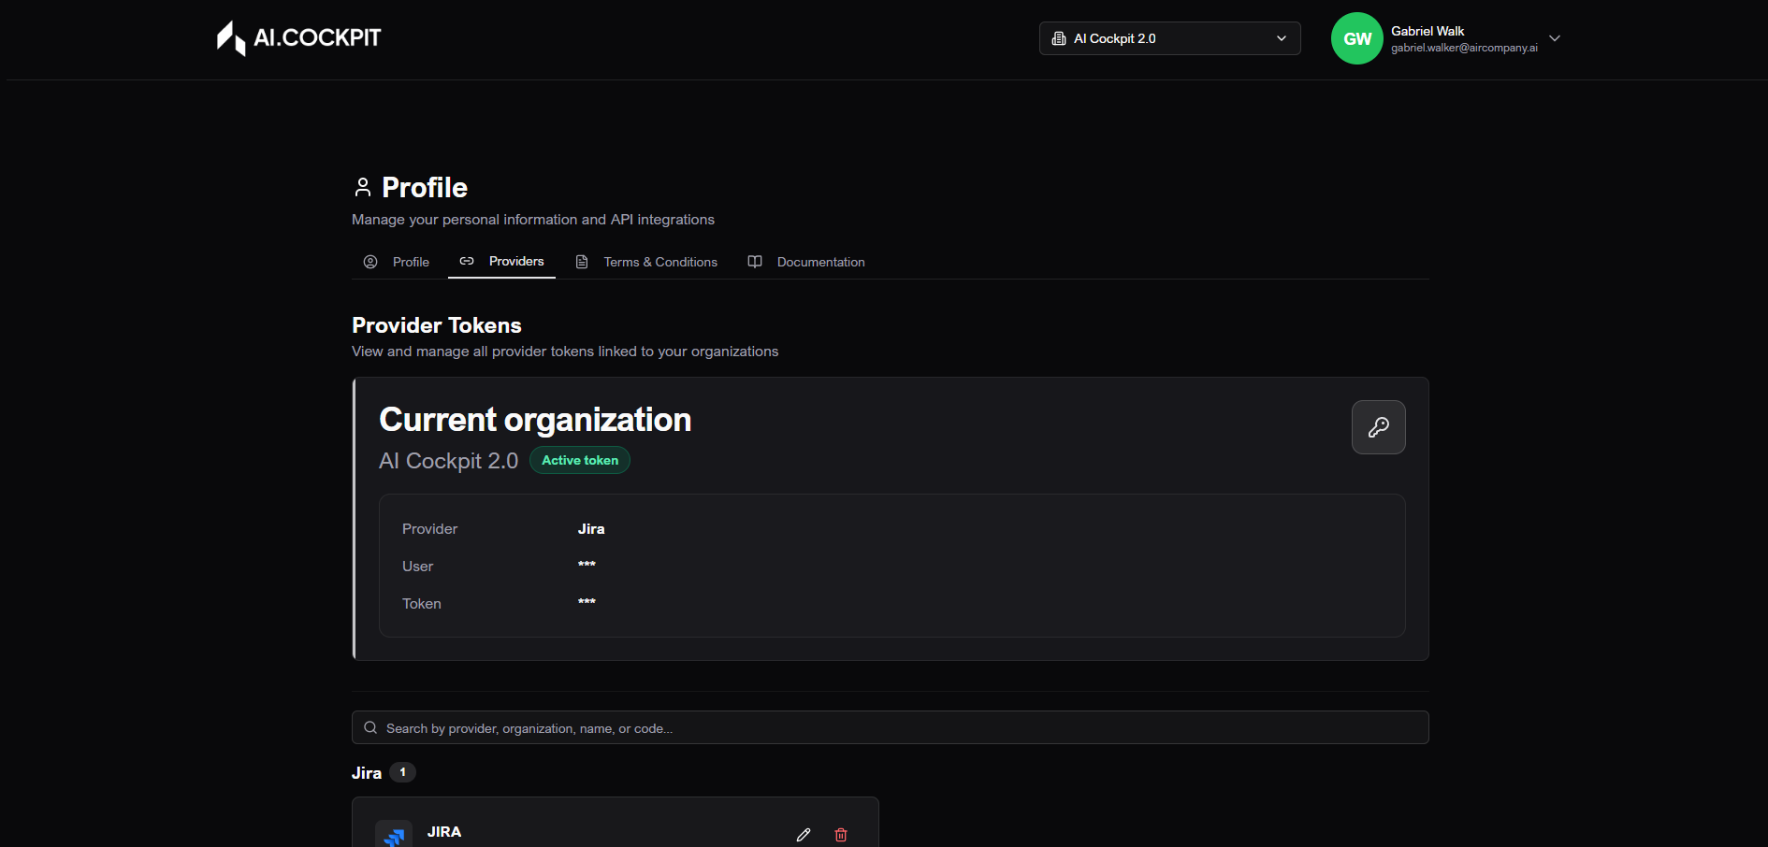Open the AI Cockpit 2.0 organization dropdown
This screenshot has height=847, width=1768.
(x=1168, y=38)
